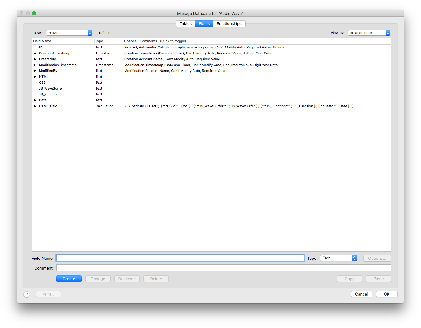This screenshot has height=328, width=421.
Task: Open the field Type dropdown set to Text
Action: pos(338,258)
